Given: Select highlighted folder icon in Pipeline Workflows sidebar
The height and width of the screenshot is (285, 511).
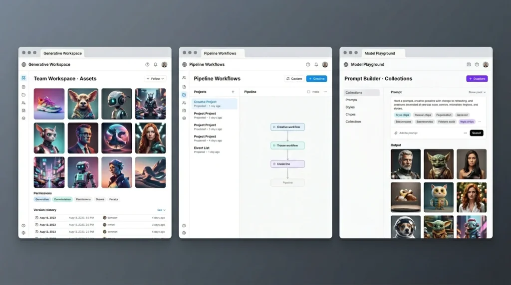Looking at the screenshot, I should click(184, 95).
